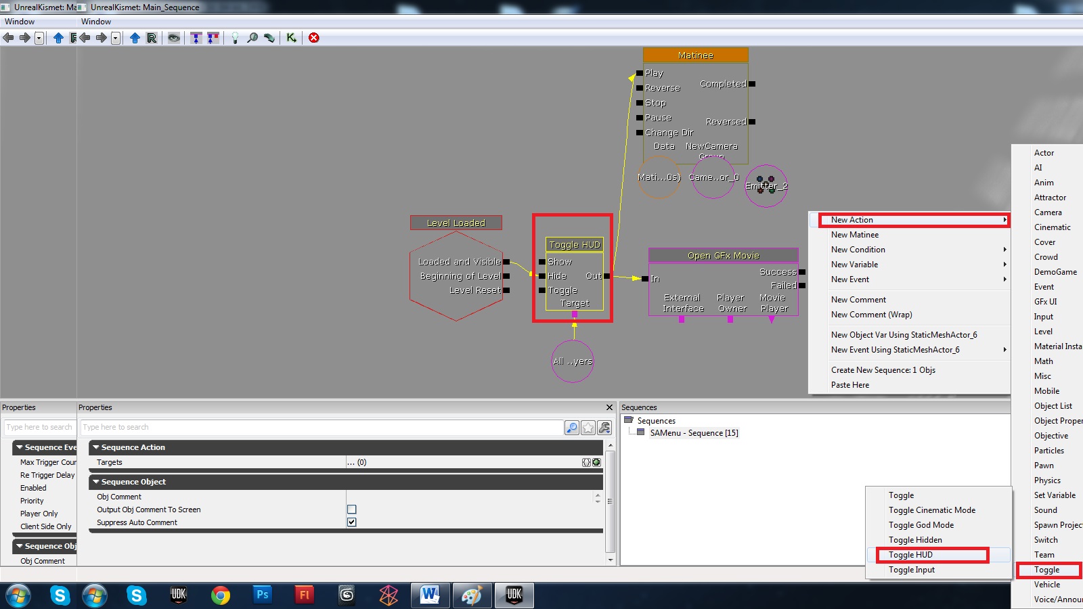Select the All ..yers variable node
The image size is (1083, 609).
(573, 361)
